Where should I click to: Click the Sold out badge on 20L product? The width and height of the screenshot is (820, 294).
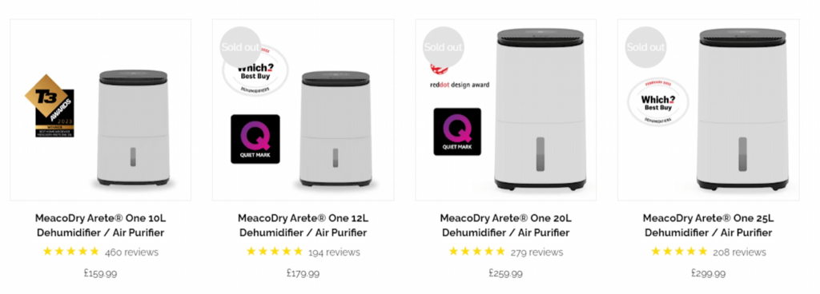click(443, 47)
